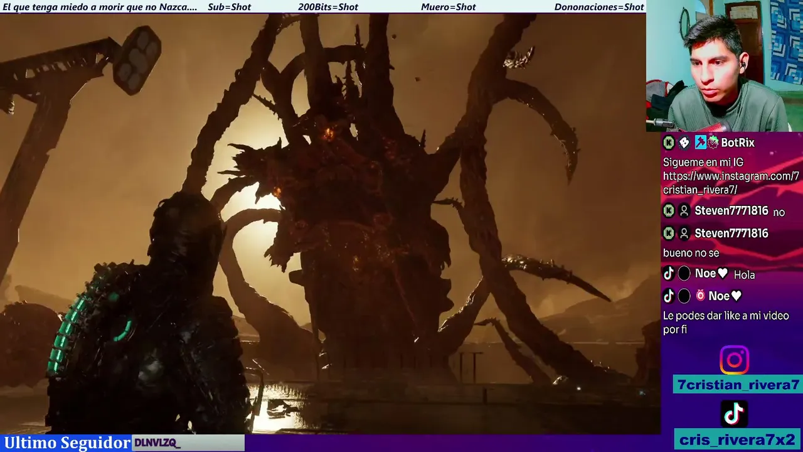The image size is (803, 452).
Task: Click Noe's username beside "Hola"
Action: pyautogui.click(x=711, y=274)
